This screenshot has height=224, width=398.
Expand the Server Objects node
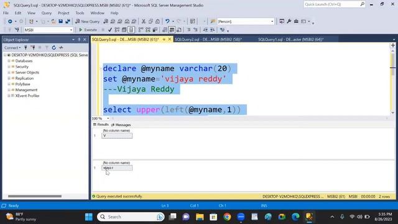click(9, 73)
